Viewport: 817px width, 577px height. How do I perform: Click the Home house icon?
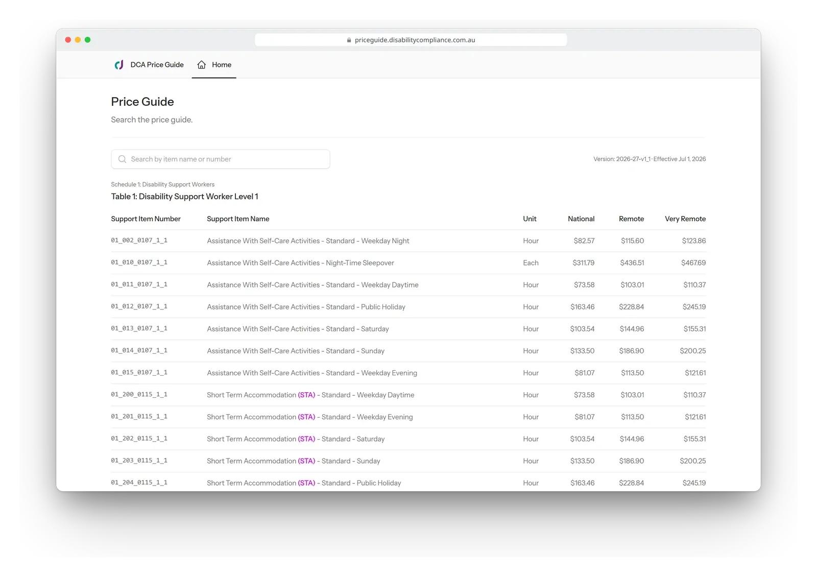point(202,65)
